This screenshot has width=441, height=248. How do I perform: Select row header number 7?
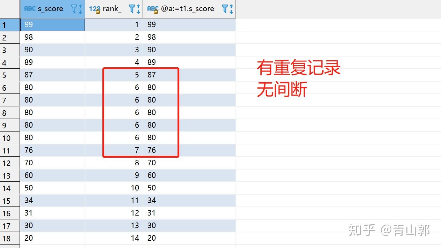click(10, 100)
